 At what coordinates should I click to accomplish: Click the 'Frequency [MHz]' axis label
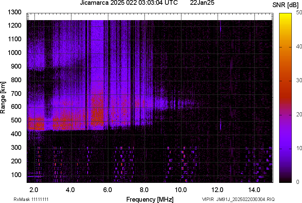(x=150, y=199)
